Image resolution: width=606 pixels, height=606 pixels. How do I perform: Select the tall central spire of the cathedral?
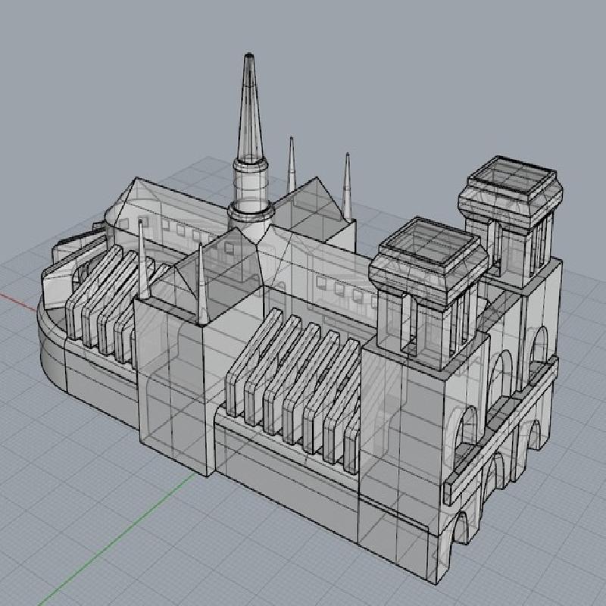pyautogui.click(x=249, y=108)
